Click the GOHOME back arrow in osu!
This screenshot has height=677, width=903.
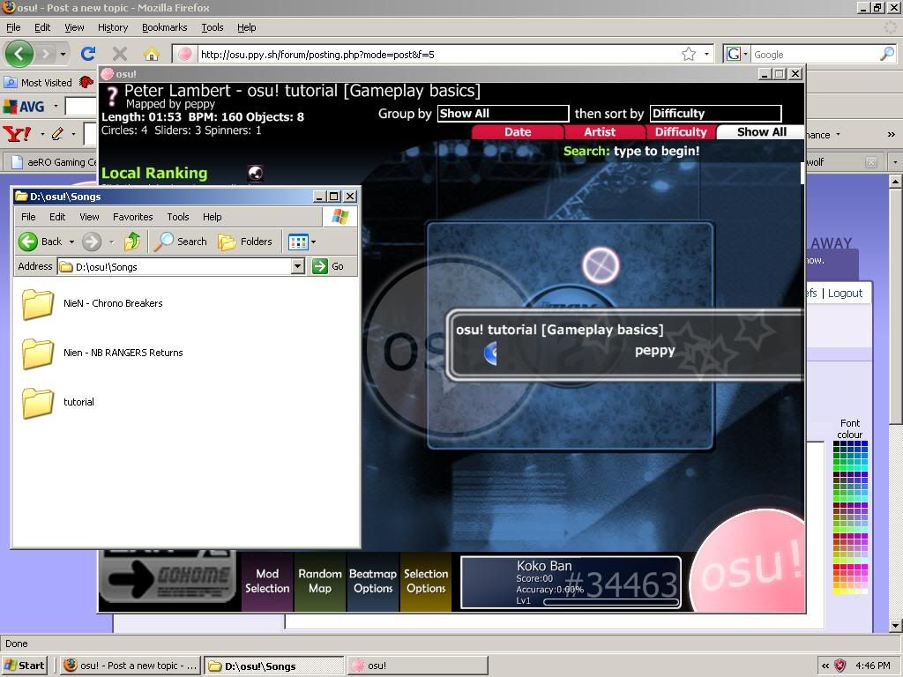pyautogui.click(x=168, y=578)
